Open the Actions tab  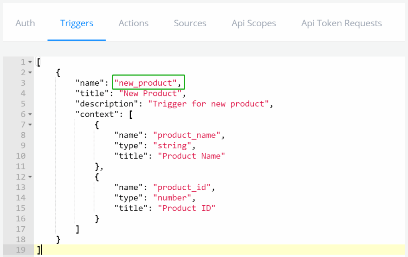pyautogui.click(x=133, y=24)
